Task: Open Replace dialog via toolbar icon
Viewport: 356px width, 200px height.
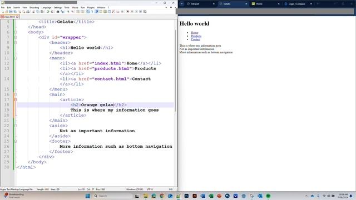Action: click(x=62, y=12)
